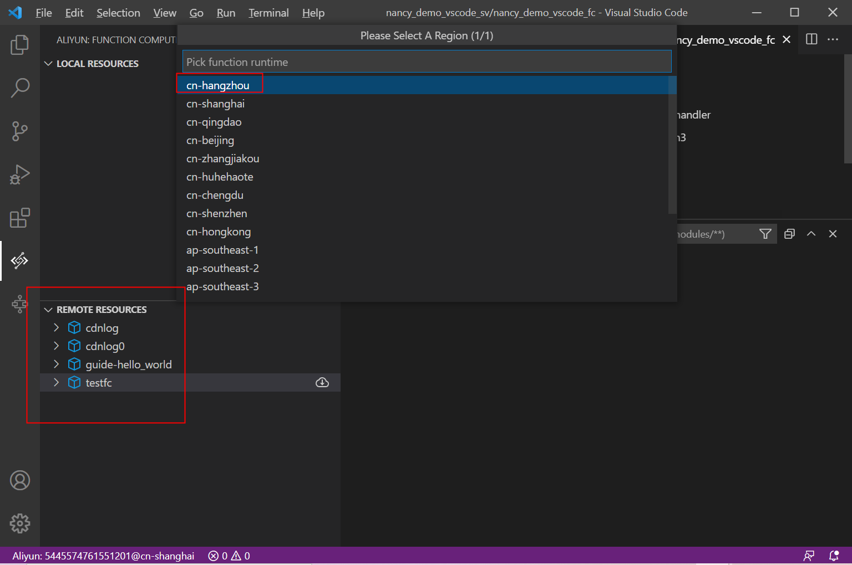Open the Run and Debug view
This screenshot has height=565, width=852.
(x=20, y=174)
